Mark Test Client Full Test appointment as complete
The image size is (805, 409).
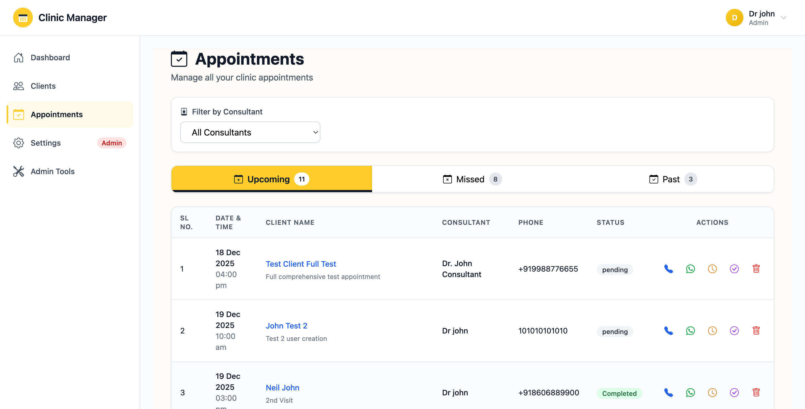[734, 269]
